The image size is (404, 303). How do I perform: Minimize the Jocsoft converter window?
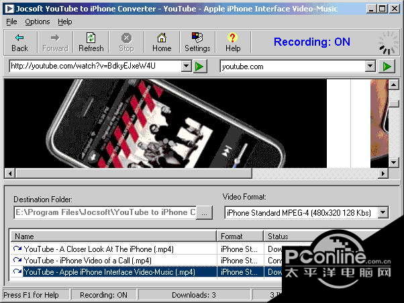click(x=371, y=9)
